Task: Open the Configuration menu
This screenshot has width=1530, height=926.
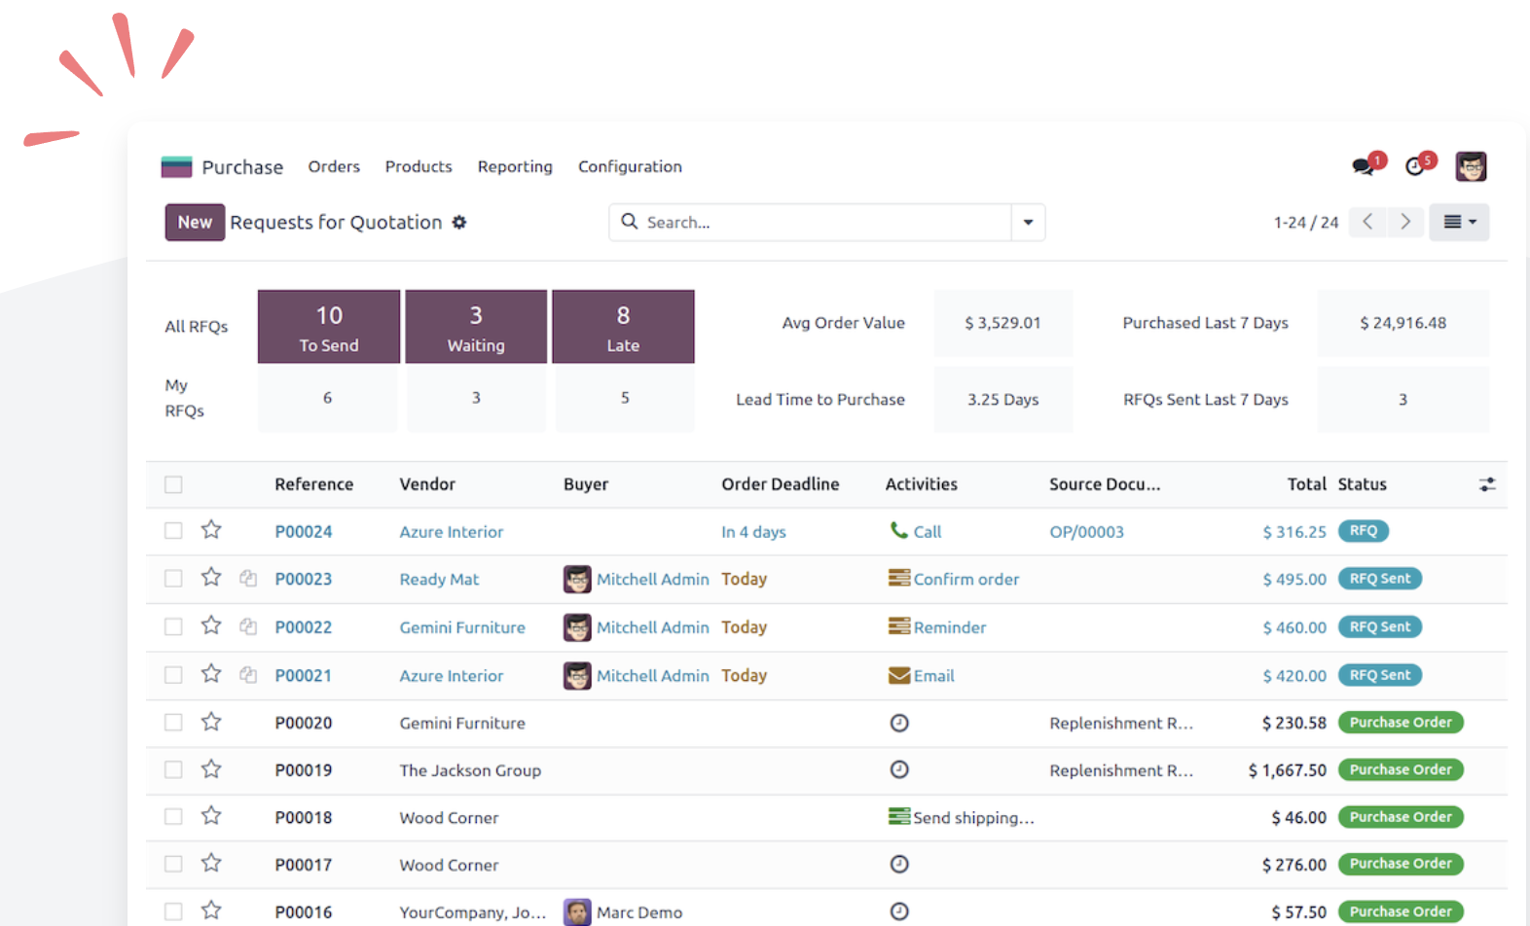Action: pyautogui.click(x=630, y=166)
